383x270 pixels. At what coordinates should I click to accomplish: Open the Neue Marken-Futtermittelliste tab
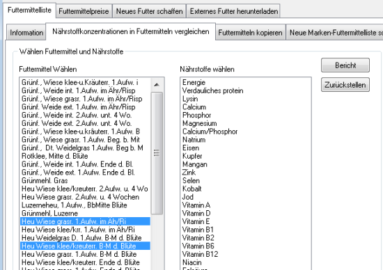point(335,33)
